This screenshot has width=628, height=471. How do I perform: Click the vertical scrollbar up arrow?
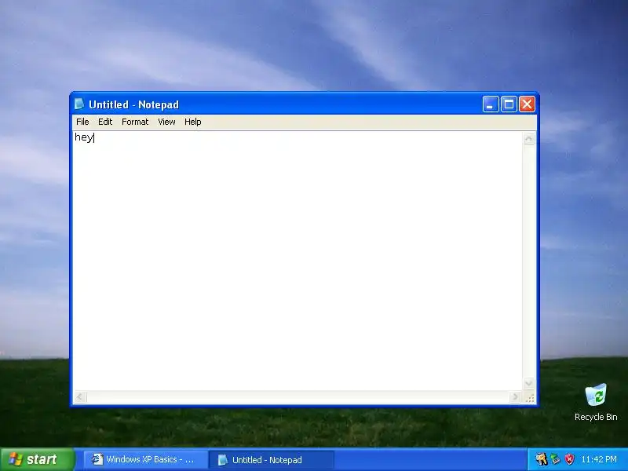(528, 139)
